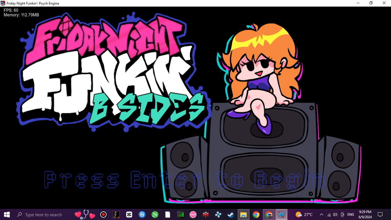
Task: Restore down the Psych Engine window
Action: [371, 3]
